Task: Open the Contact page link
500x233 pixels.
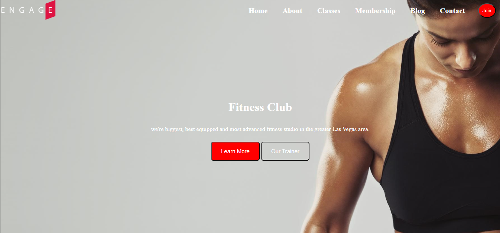Action: 452,11
